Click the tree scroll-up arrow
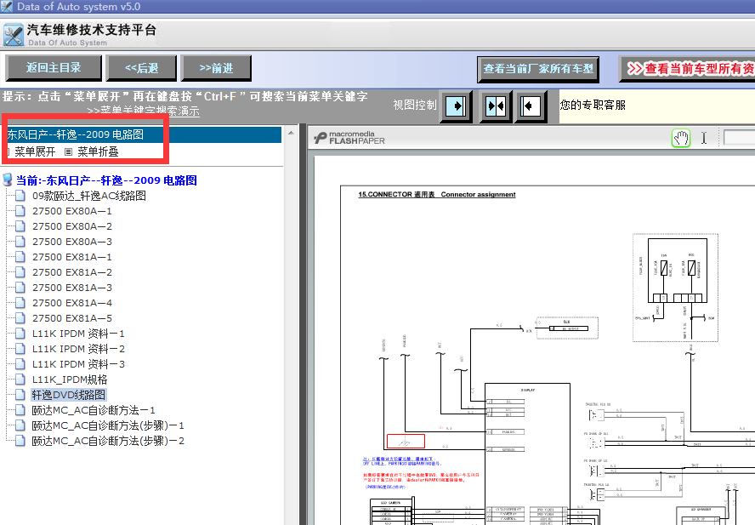 pyautogui.click(x=291, y=133)
